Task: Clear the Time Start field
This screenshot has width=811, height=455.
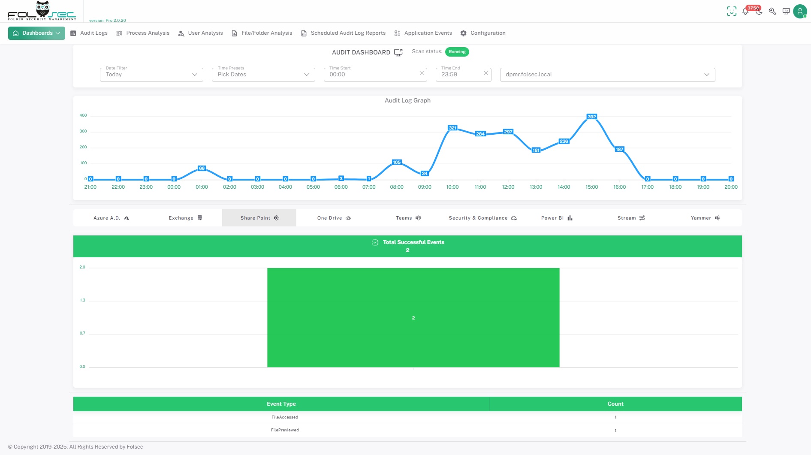Action: [422, 73]
